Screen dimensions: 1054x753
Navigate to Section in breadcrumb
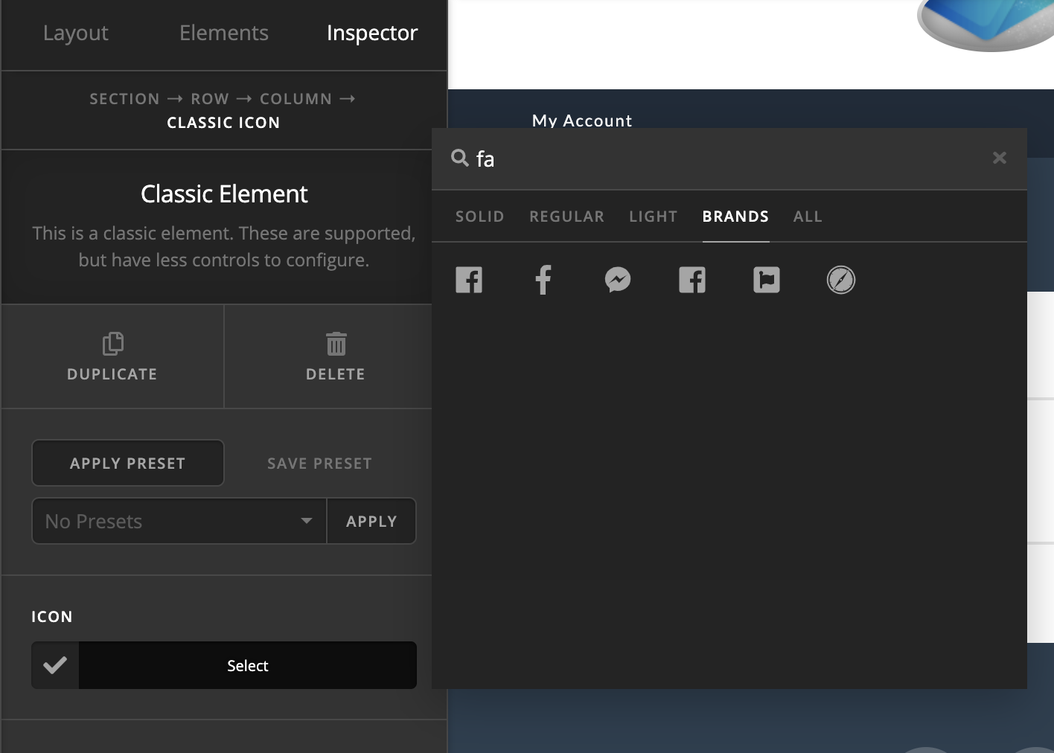click(x=124, y=99)
